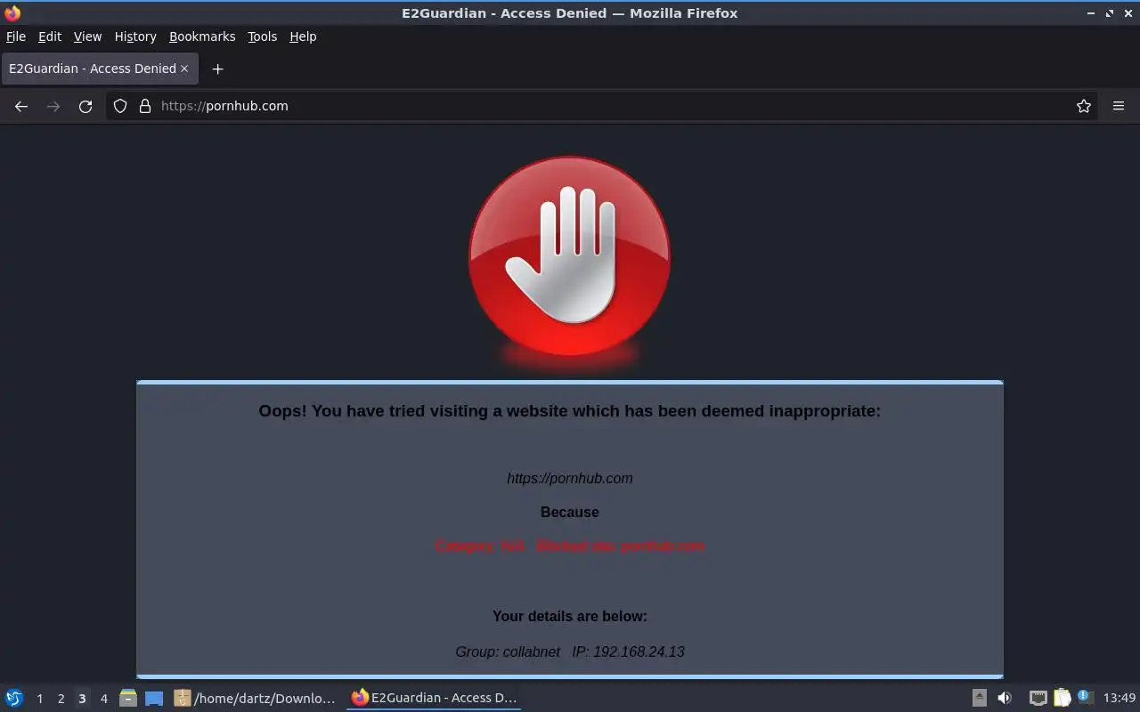Image resolution: width=1140 pixels, height=712 pixels.
Task: Open the View menu
Action: (x=87, y=36)
